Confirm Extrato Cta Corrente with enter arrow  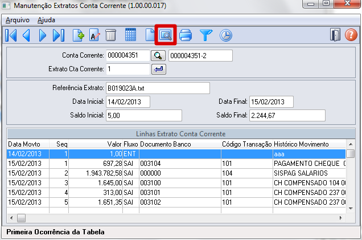pyautogui.click(x=159, y=69)
